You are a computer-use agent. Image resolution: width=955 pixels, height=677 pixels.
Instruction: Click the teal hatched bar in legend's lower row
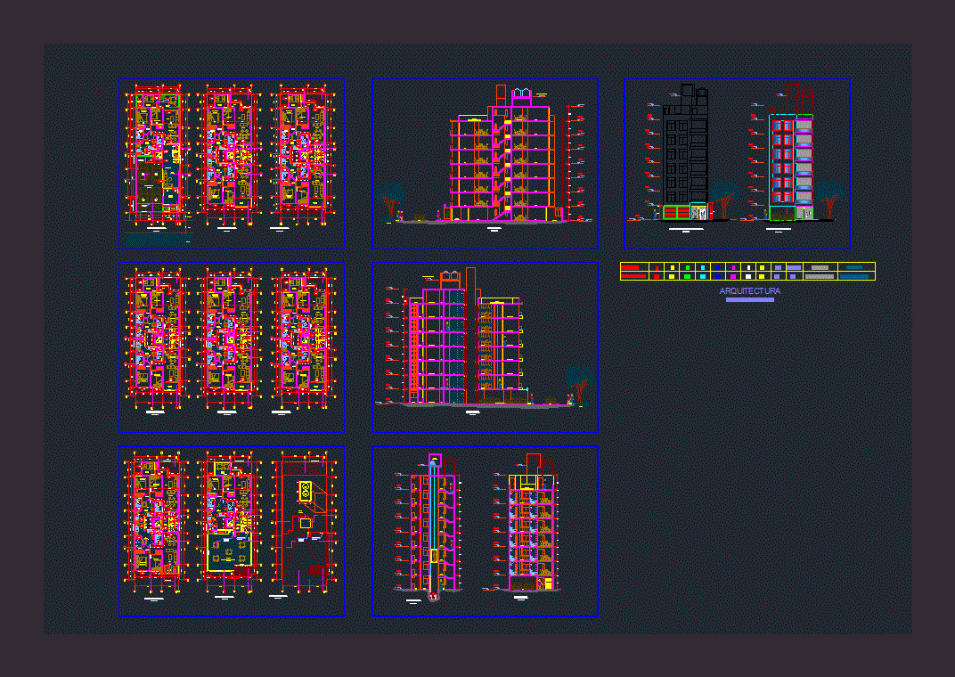[x=854, y=276]
